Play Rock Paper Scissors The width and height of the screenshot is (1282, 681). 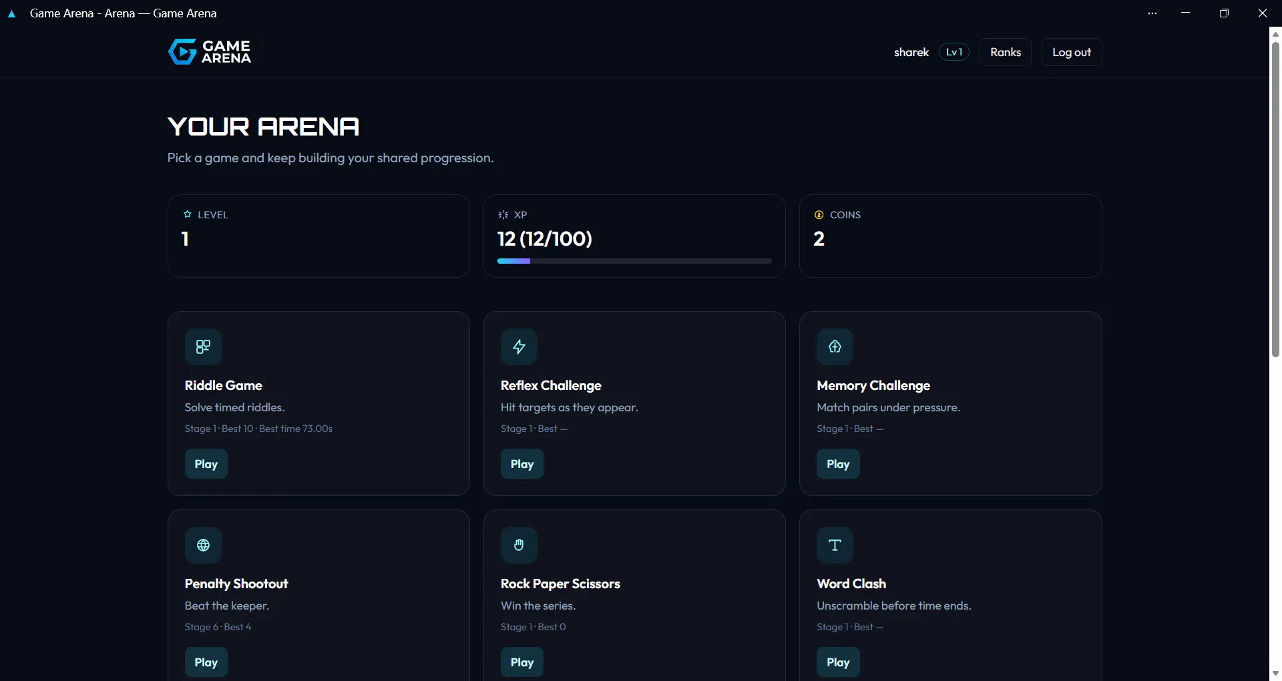(521, 662)
